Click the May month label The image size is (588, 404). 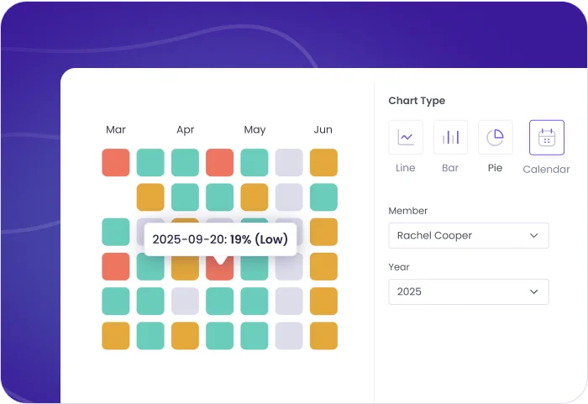click(x=255, y=130)
